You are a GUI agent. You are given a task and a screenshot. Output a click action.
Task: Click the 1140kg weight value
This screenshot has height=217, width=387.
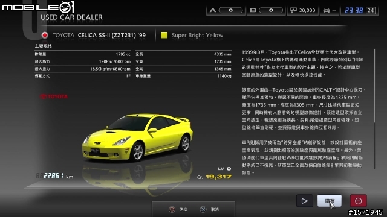[224, 76]
